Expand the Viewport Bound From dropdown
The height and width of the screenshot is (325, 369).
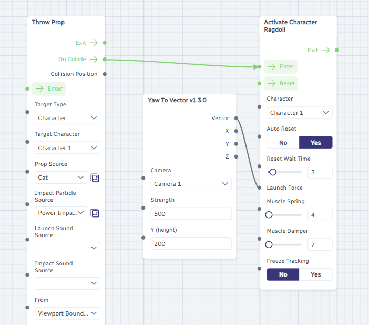pyautogui.click(x=67, y=313)
